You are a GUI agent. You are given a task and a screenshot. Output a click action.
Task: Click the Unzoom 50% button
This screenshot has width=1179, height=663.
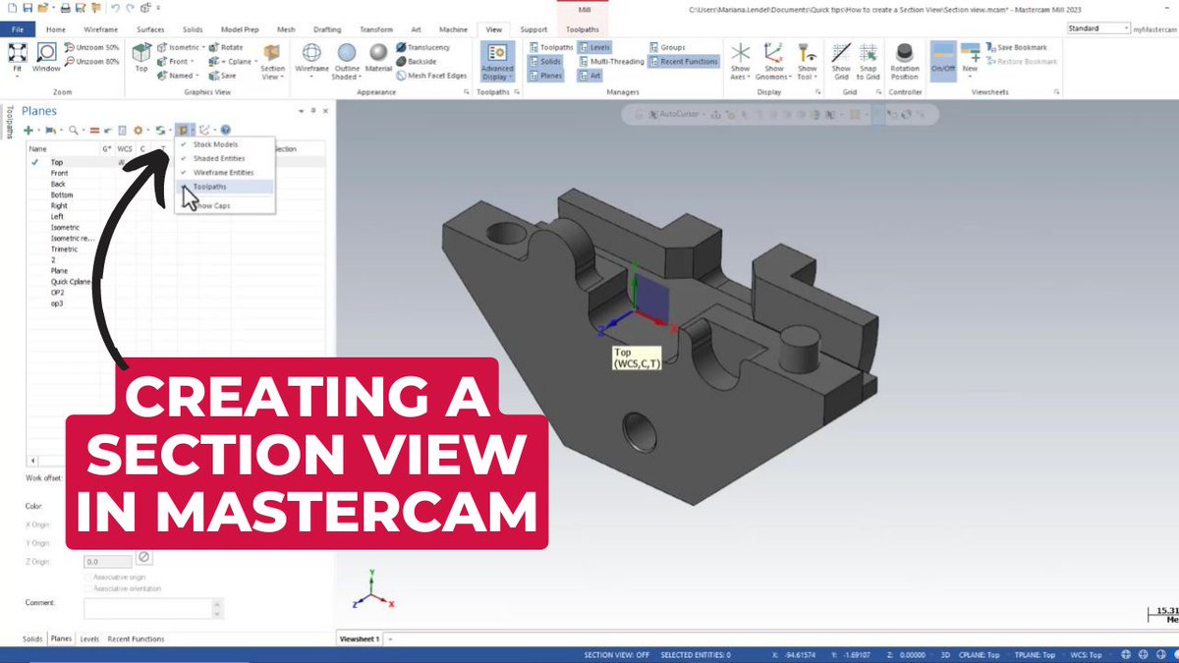pos(93,45)
